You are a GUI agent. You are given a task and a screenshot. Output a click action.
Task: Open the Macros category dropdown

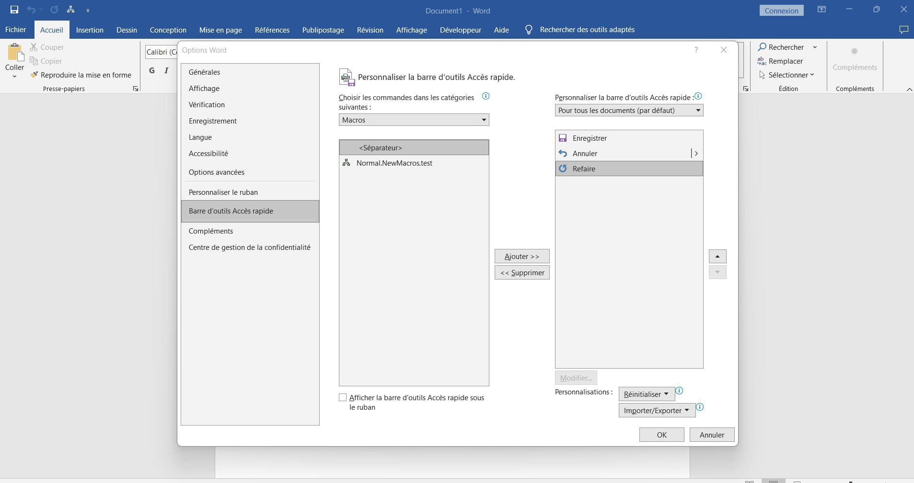coord(414,120)
